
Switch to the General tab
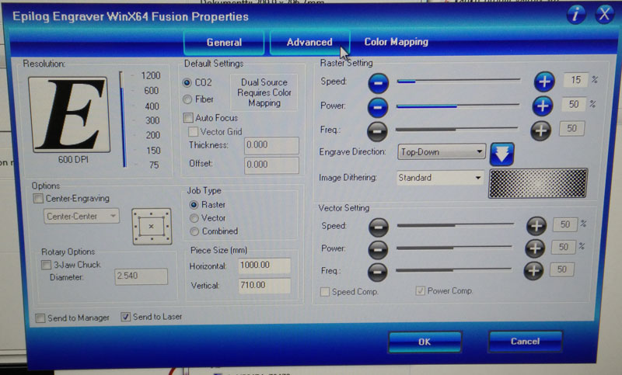224,43
